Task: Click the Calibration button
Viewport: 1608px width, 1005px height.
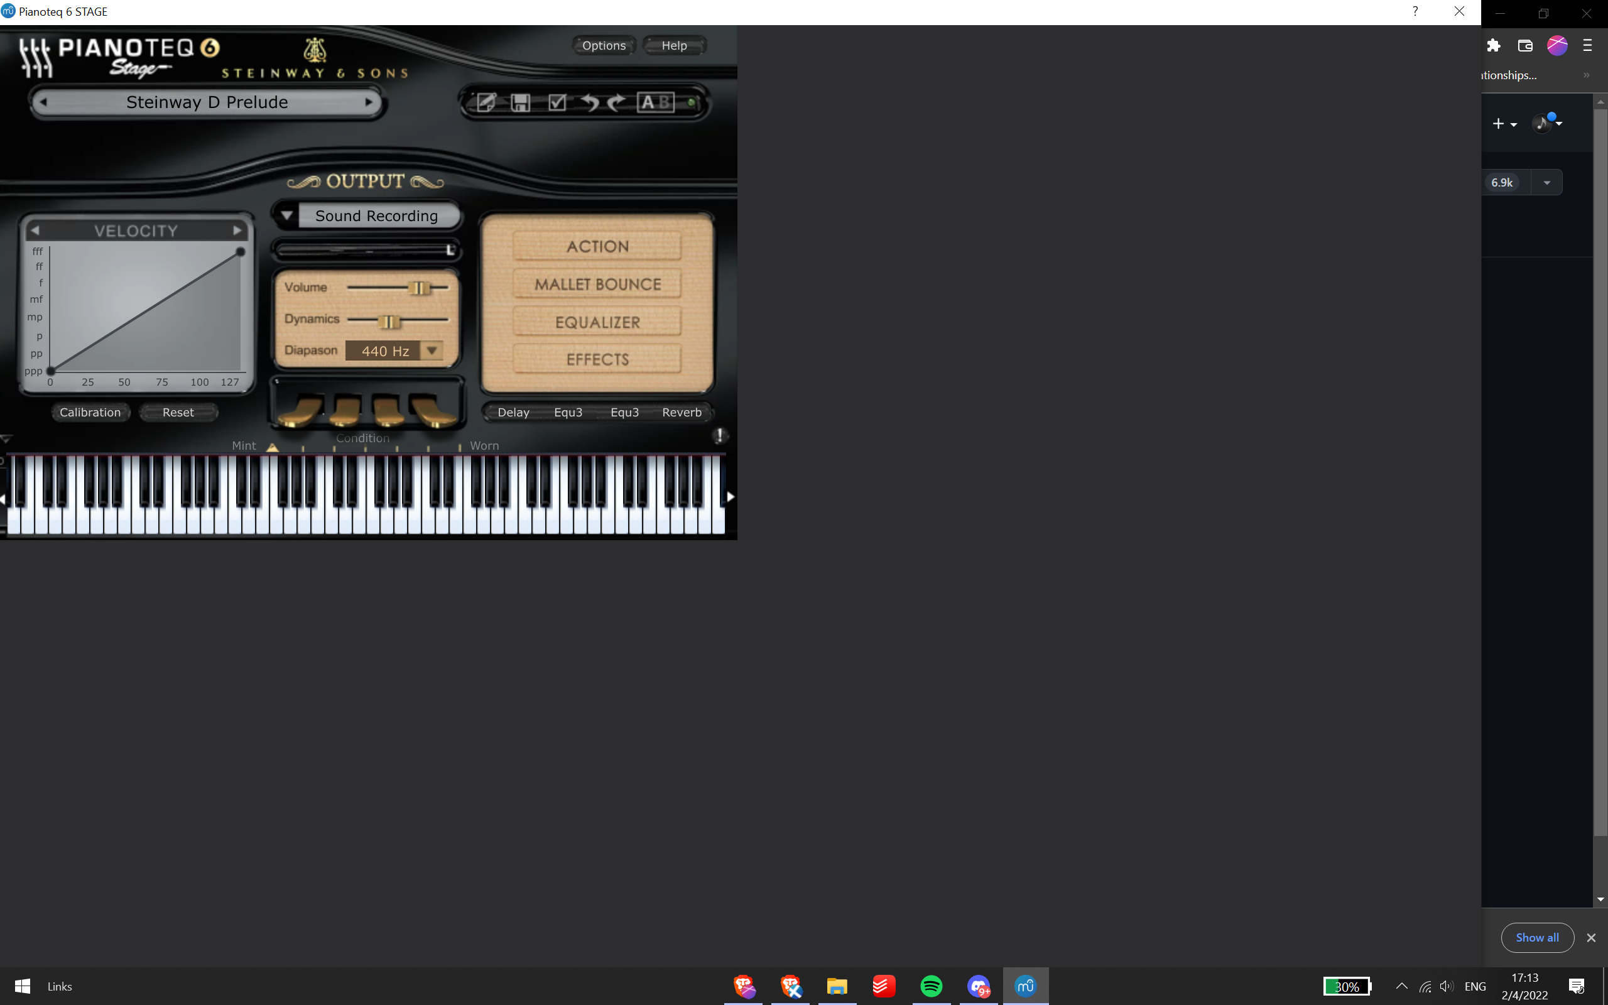Action: click(x=90, y=412)
